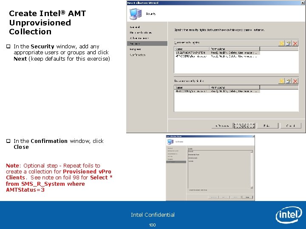Click Membership Rules line in Confirmation details
The height and width of the screenshot is (229, 306).
click(194, 155)
